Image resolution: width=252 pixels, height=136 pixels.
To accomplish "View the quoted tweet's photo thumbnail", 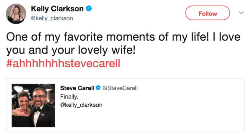I will click(x=33, y=105).
